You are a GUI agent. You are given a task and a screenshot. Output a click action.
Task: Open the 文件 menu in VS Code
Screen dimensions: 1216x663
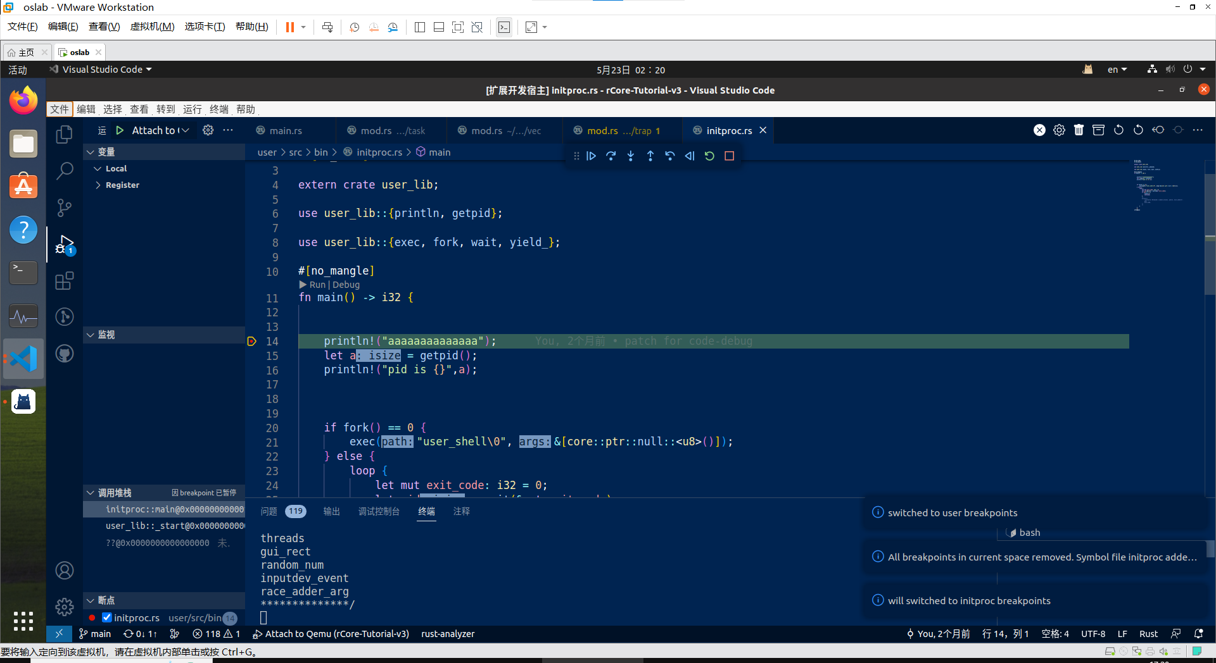click(60, 109)
